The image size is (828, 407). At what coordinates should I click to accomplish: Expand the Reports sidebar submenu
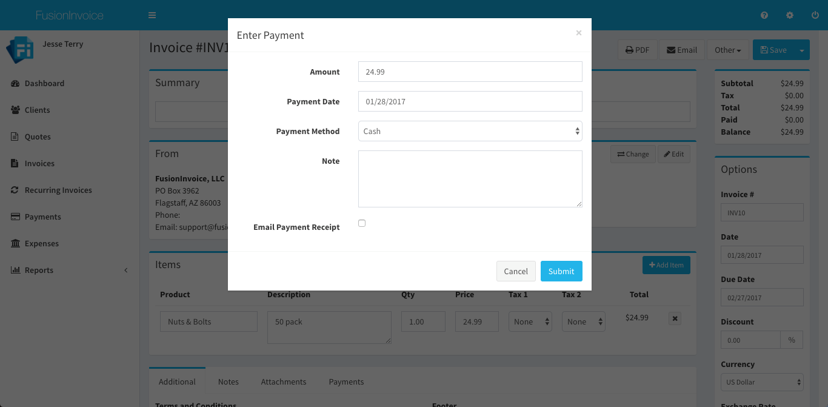125,271
